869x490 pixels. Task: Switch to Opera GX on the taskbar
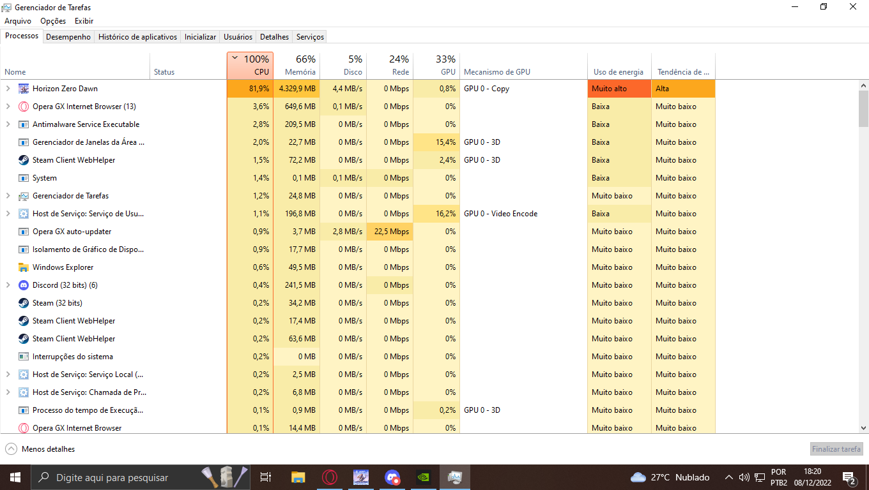[x=330, y=477]
